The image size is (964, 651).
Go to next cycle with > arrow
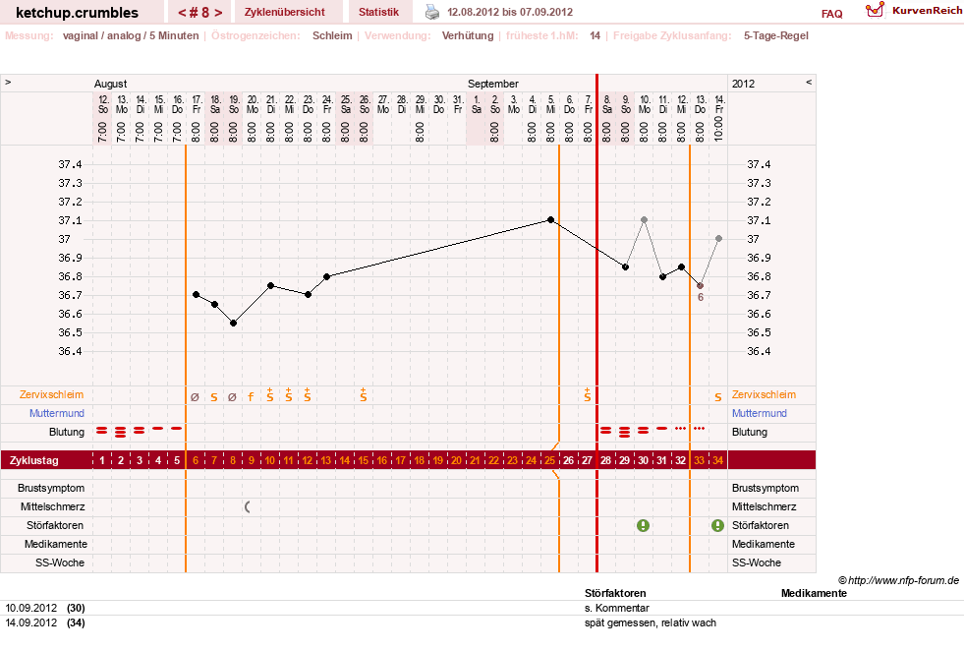click(x=218, y=13)
